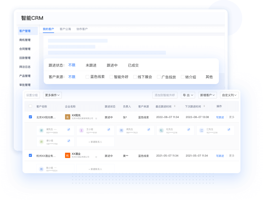Open the 导出 dropdown
This screenshot has width=263, height=200.
[x=188, y=95]
